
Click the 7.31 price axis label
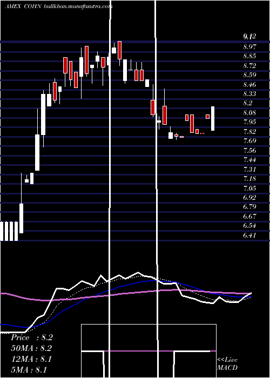249,169
